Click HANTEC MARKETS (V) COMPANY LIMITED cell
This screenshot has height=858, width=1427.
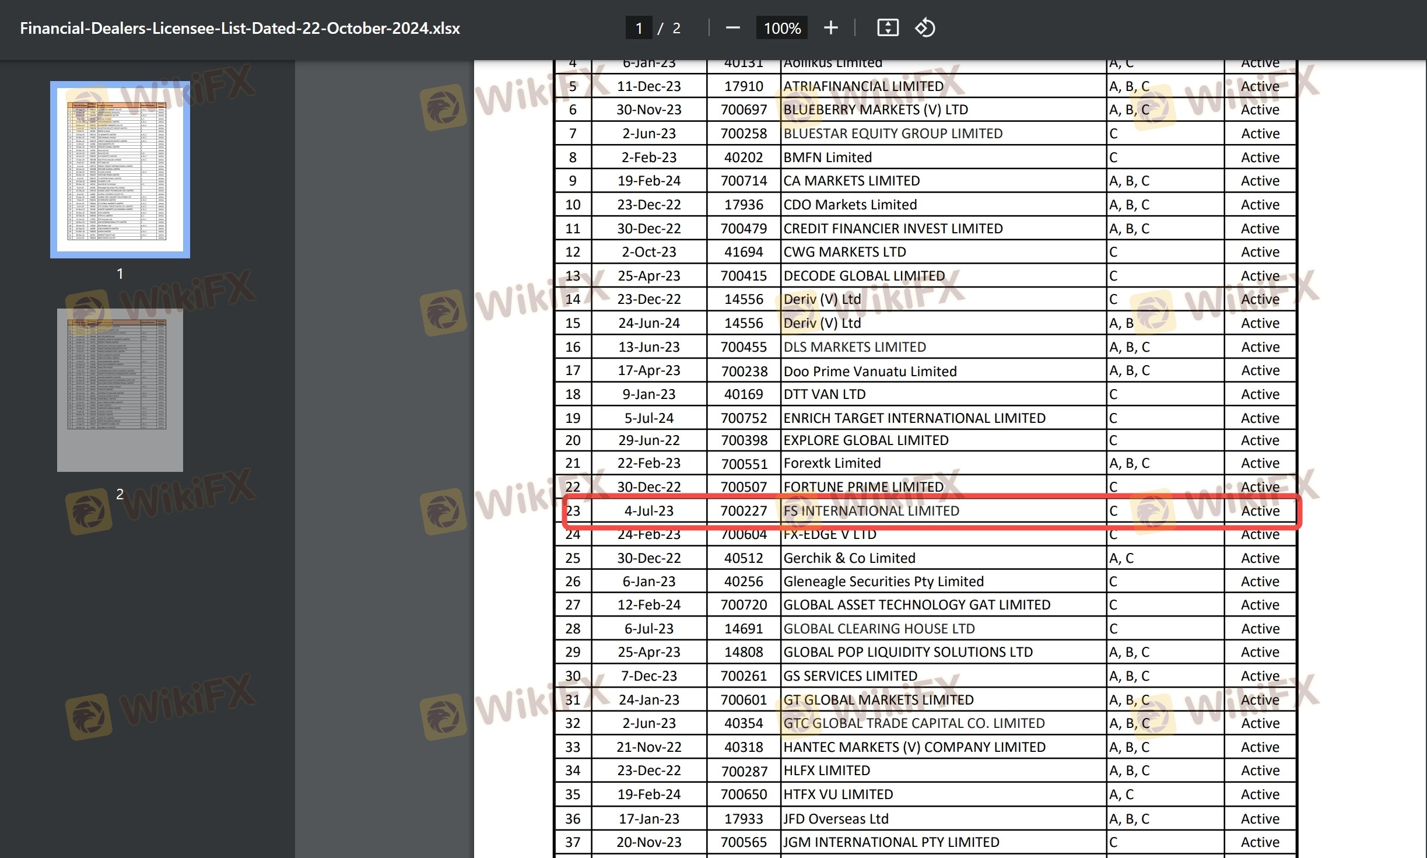[914, 747]
